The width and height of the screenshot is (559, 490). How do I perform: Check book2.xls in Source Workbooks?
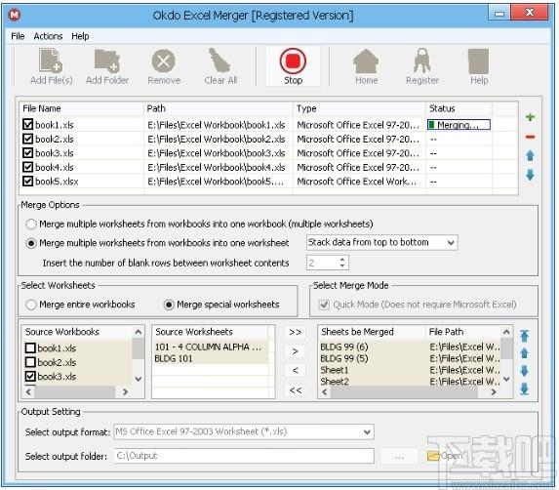(30, 362)
